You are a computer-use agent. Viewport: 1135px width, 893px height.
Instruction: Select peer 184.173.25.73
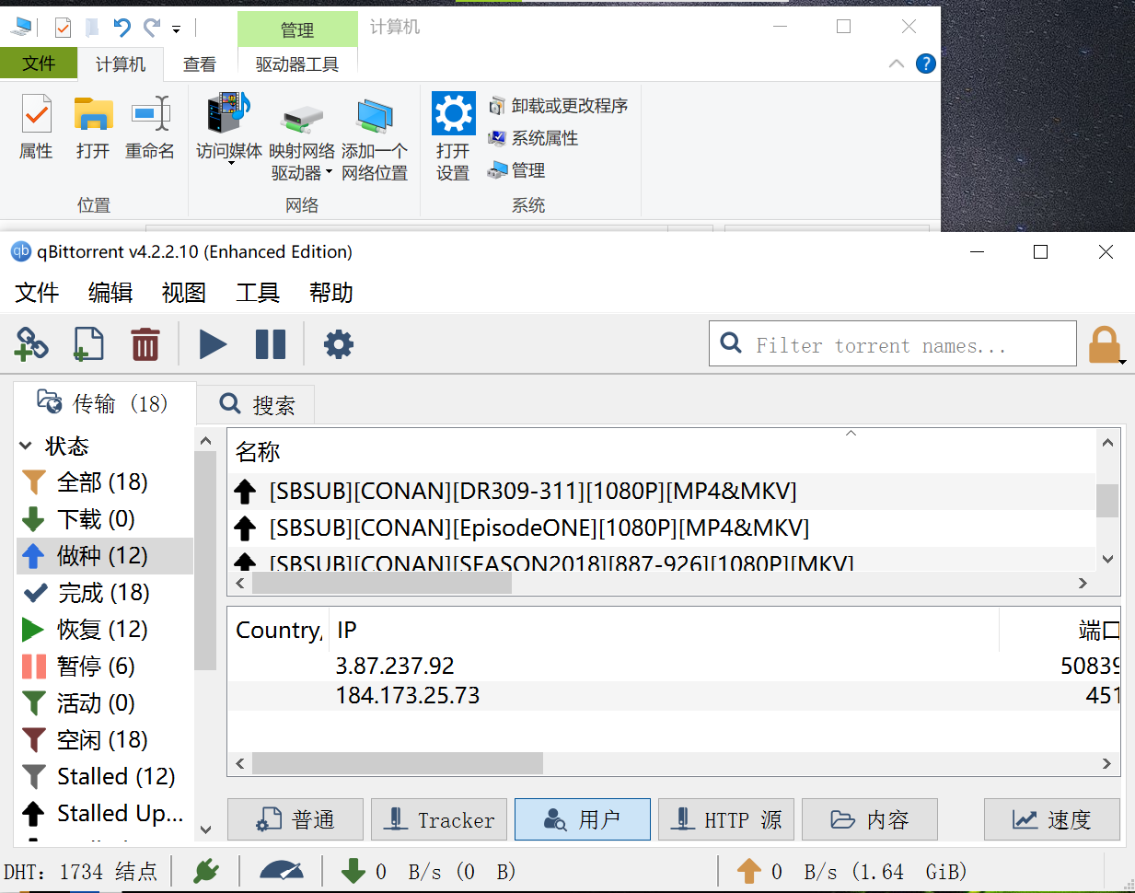[674, 695]
